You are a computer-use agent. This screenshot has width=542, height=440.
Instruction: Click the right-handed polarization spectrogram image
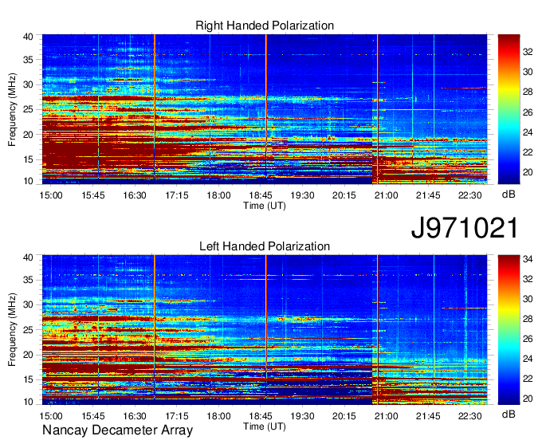265,109
